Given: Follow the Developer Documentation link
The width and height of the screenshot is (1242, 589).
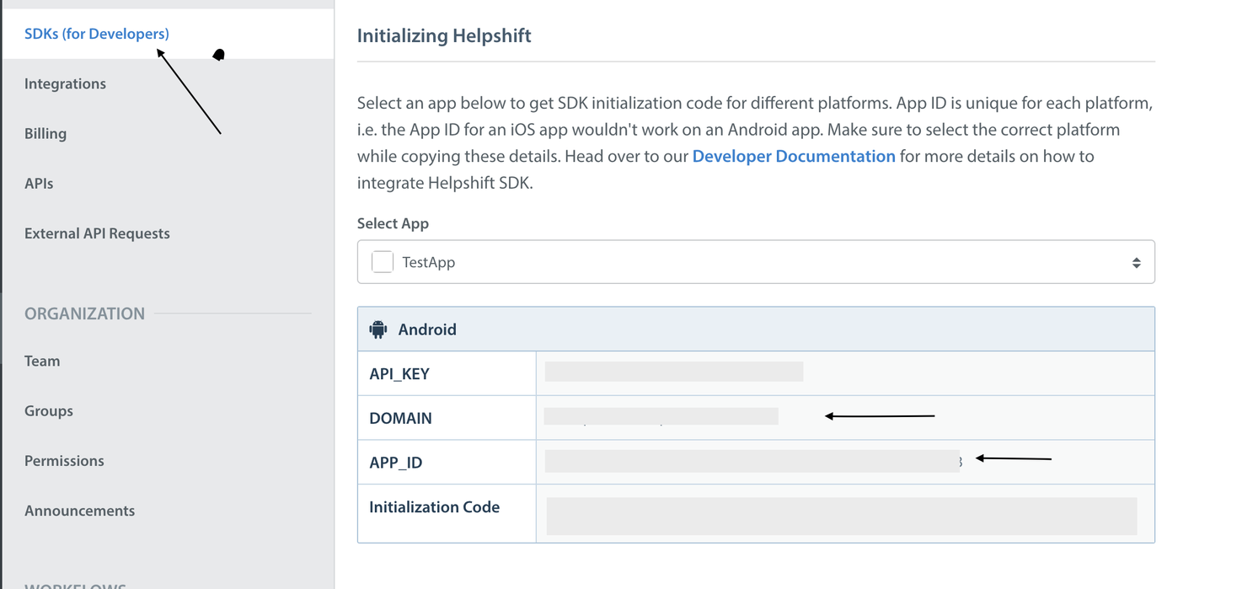Looking at the screenshot, I should (x=793, y=156).
